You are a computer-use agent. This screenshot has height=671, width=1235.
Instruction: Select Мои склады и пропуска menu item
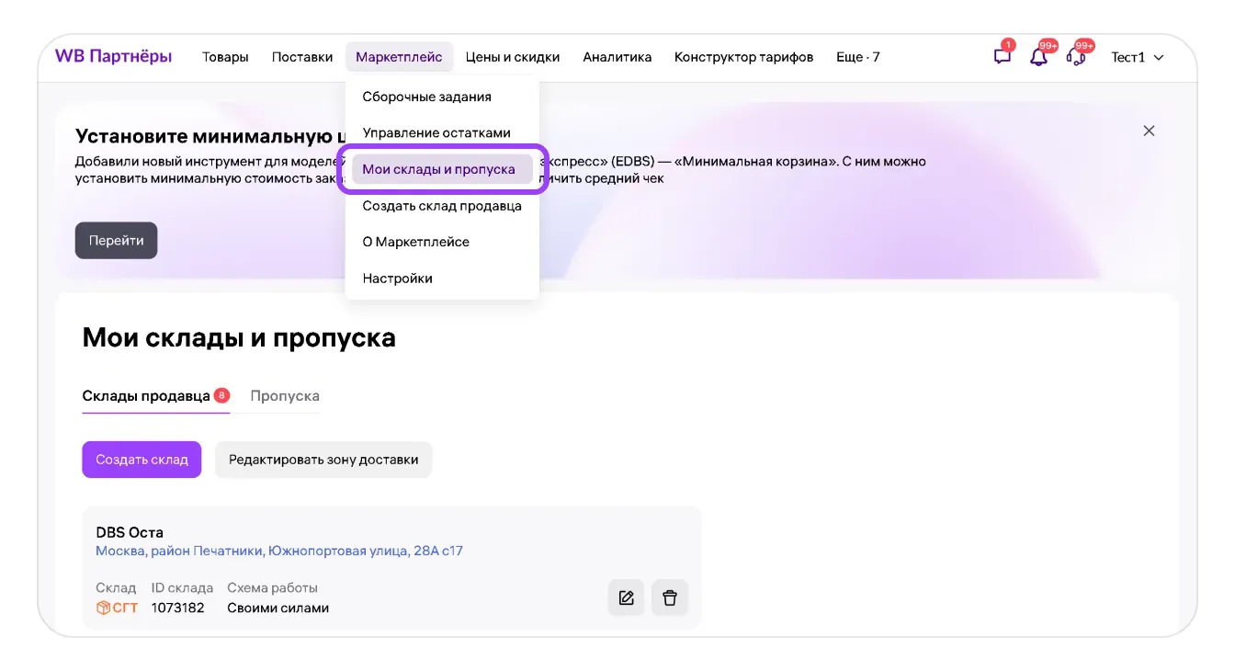pyautogui.click(x=438, y=169)
